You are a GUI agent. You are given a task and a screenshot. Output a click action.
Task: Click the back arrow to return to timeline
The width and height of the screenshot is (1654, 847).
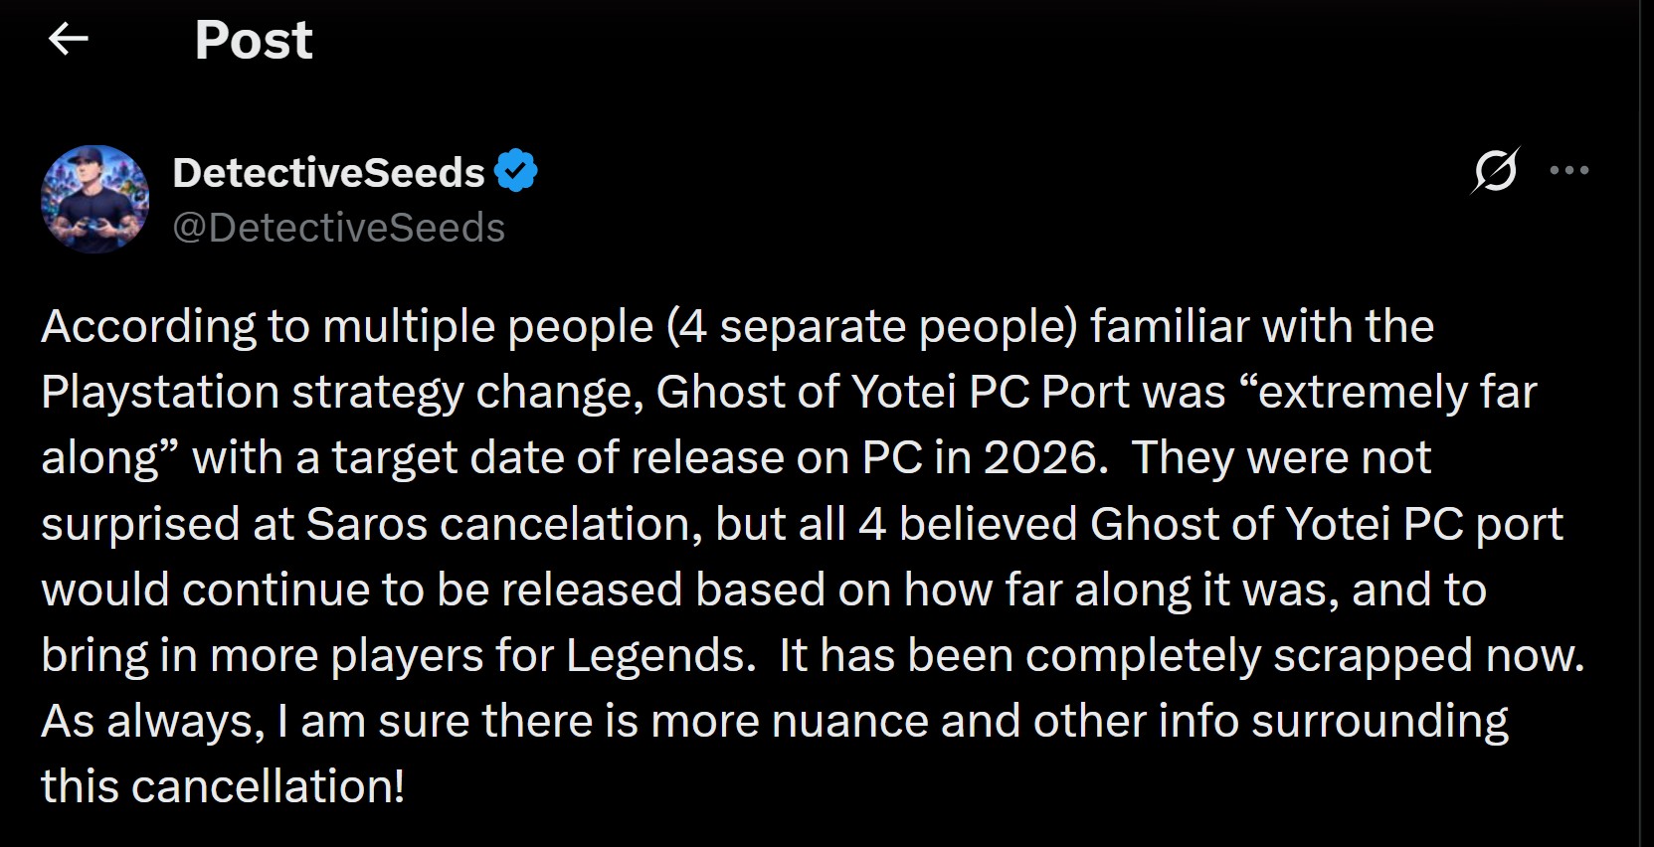click(67, 38)
